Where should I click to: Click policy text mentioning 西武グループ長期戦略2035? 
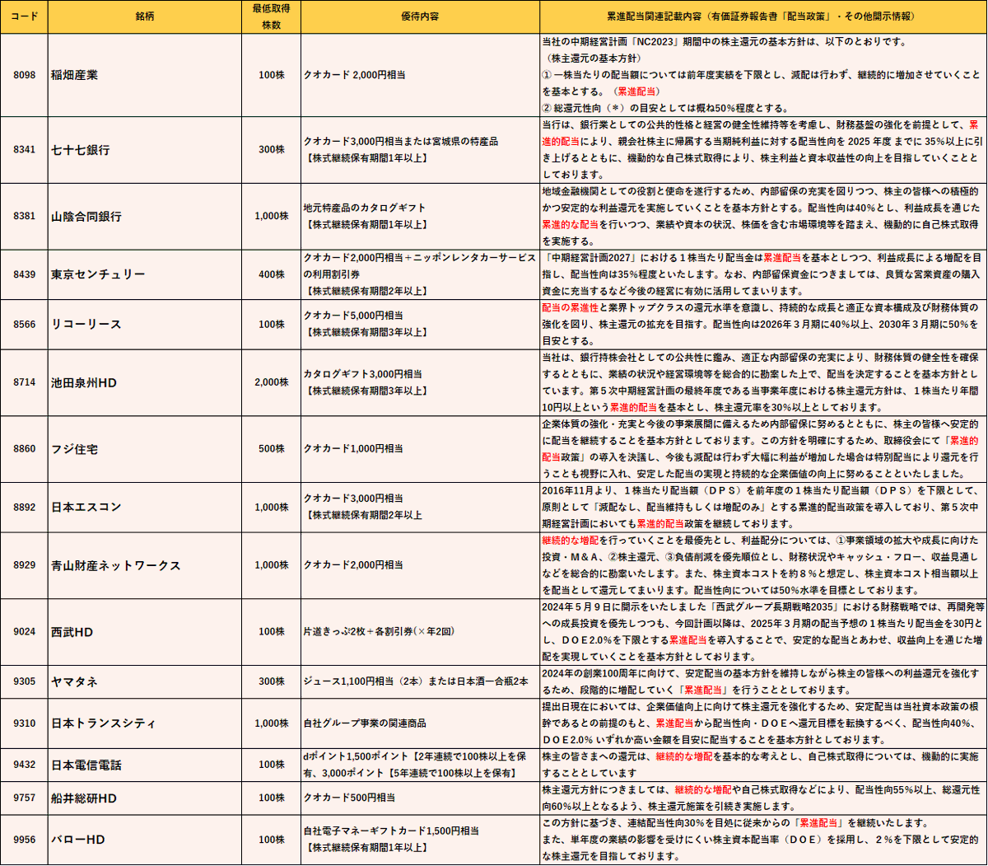(763, 632)
